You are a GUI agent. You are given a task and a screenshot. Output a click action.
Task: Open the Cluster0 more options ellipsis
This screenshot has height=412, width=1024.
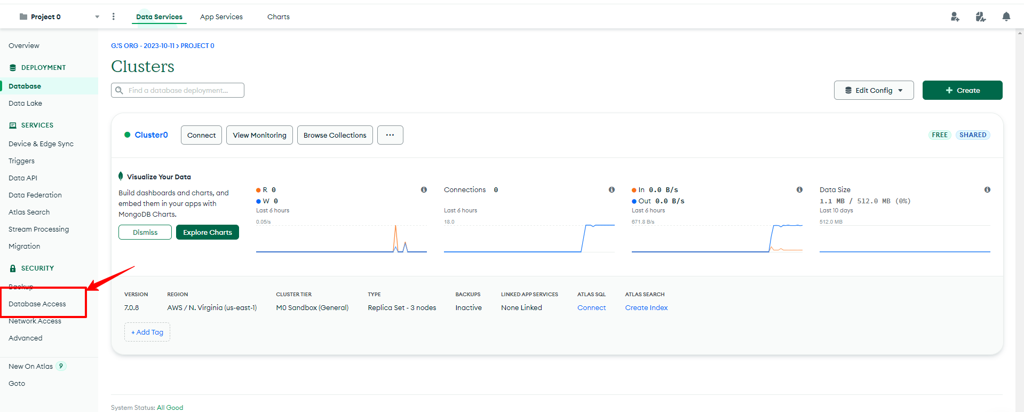(x=390, y=135)
